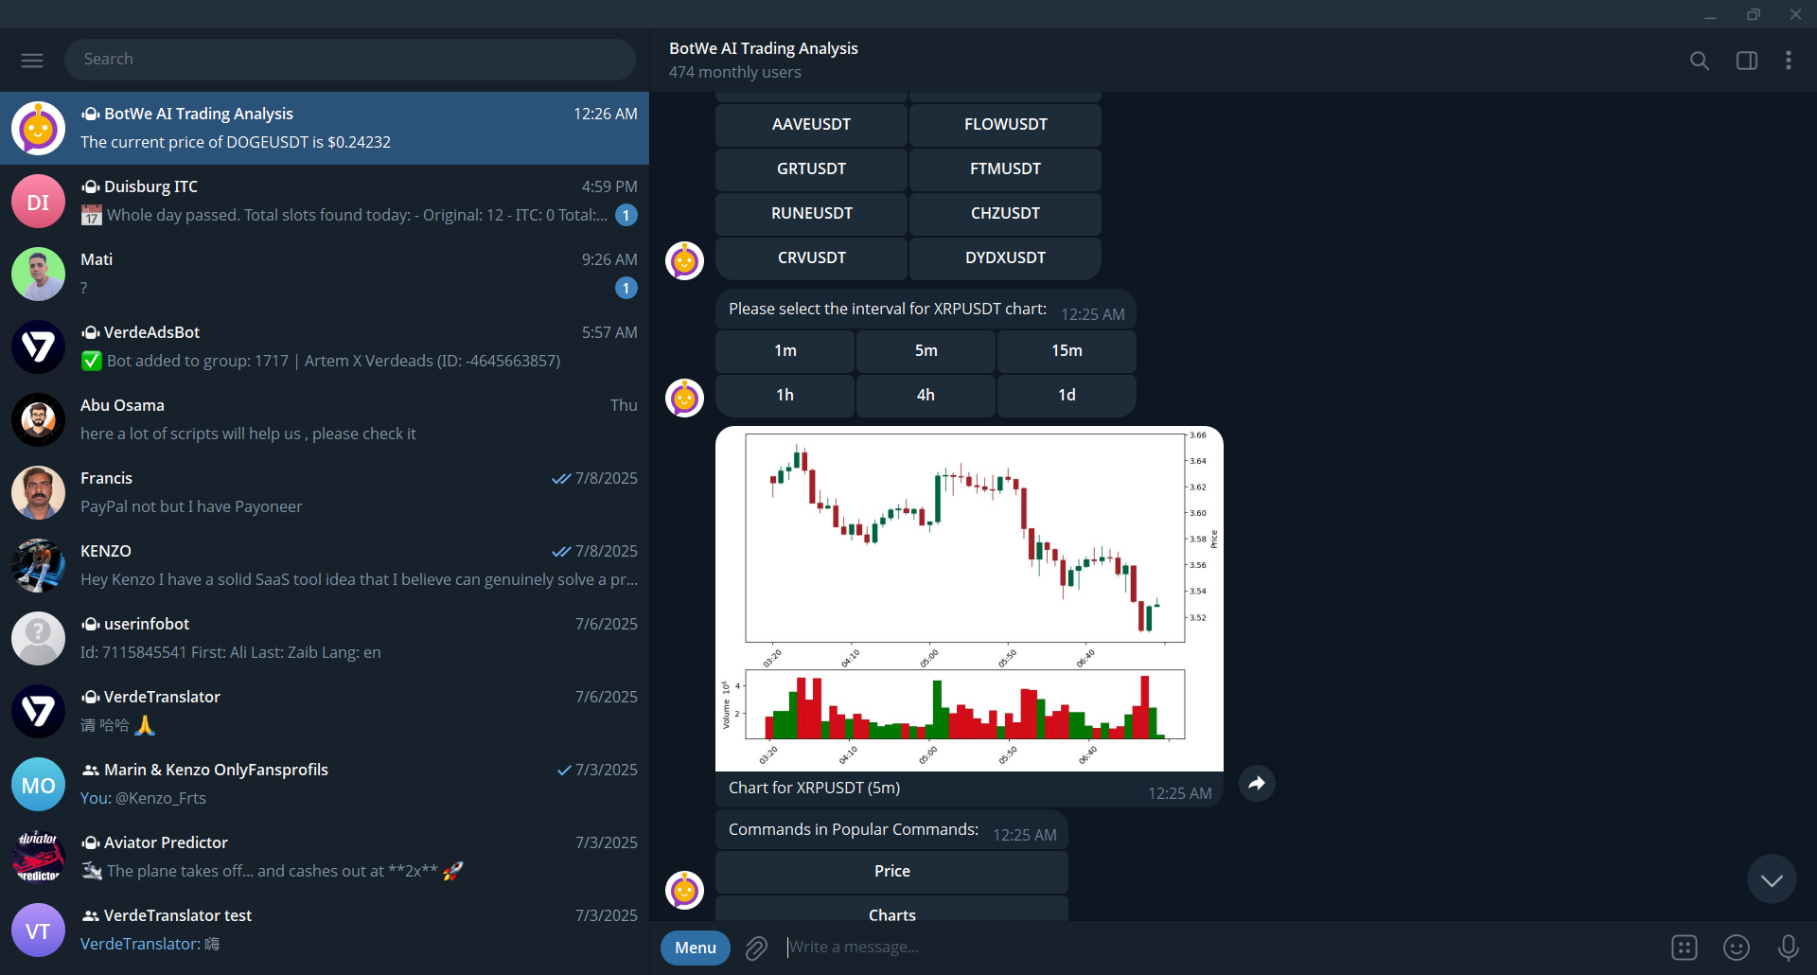Select RUNEUSDT pair
Image resolution: width=1817 pixels, height=975 pixels.
(x=811, y=214)
